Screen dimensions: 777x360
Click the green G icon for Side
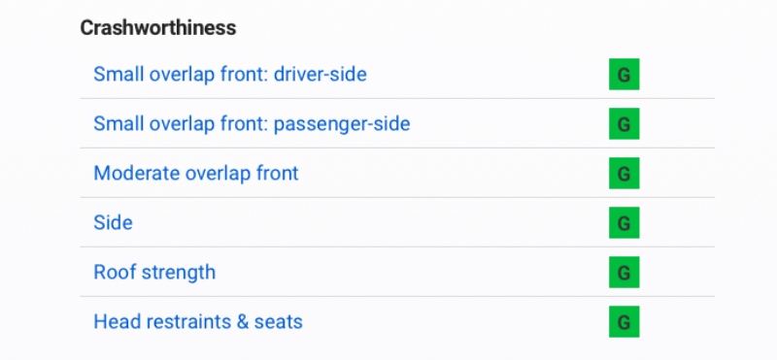pos(624,223)
